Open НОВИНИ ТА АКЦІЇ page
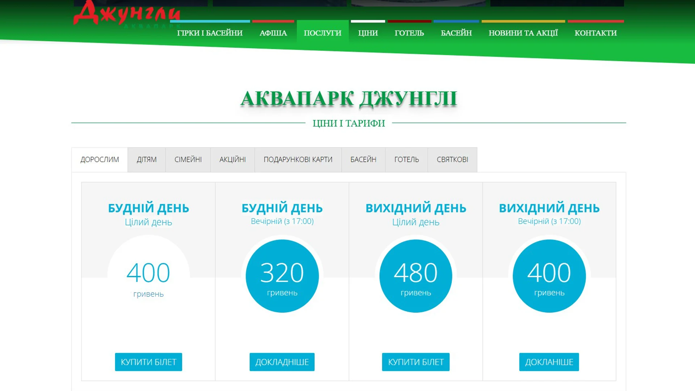Image resolution: width=695 pixels, height=391 pixels. point(523,33)
